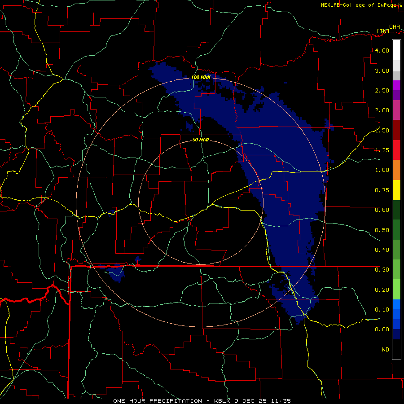Pick the white legend color block
The height and width of the screenshot is (404, 404).
396,50
